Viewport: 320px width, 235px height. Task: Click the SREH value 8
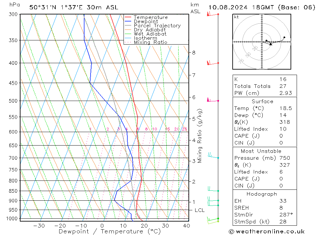click(281, 208)
